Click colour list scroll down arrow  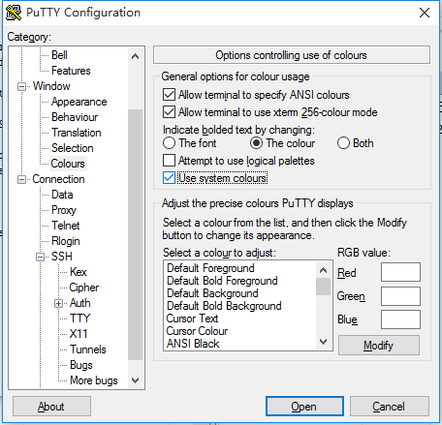click(x=323, y=342)
